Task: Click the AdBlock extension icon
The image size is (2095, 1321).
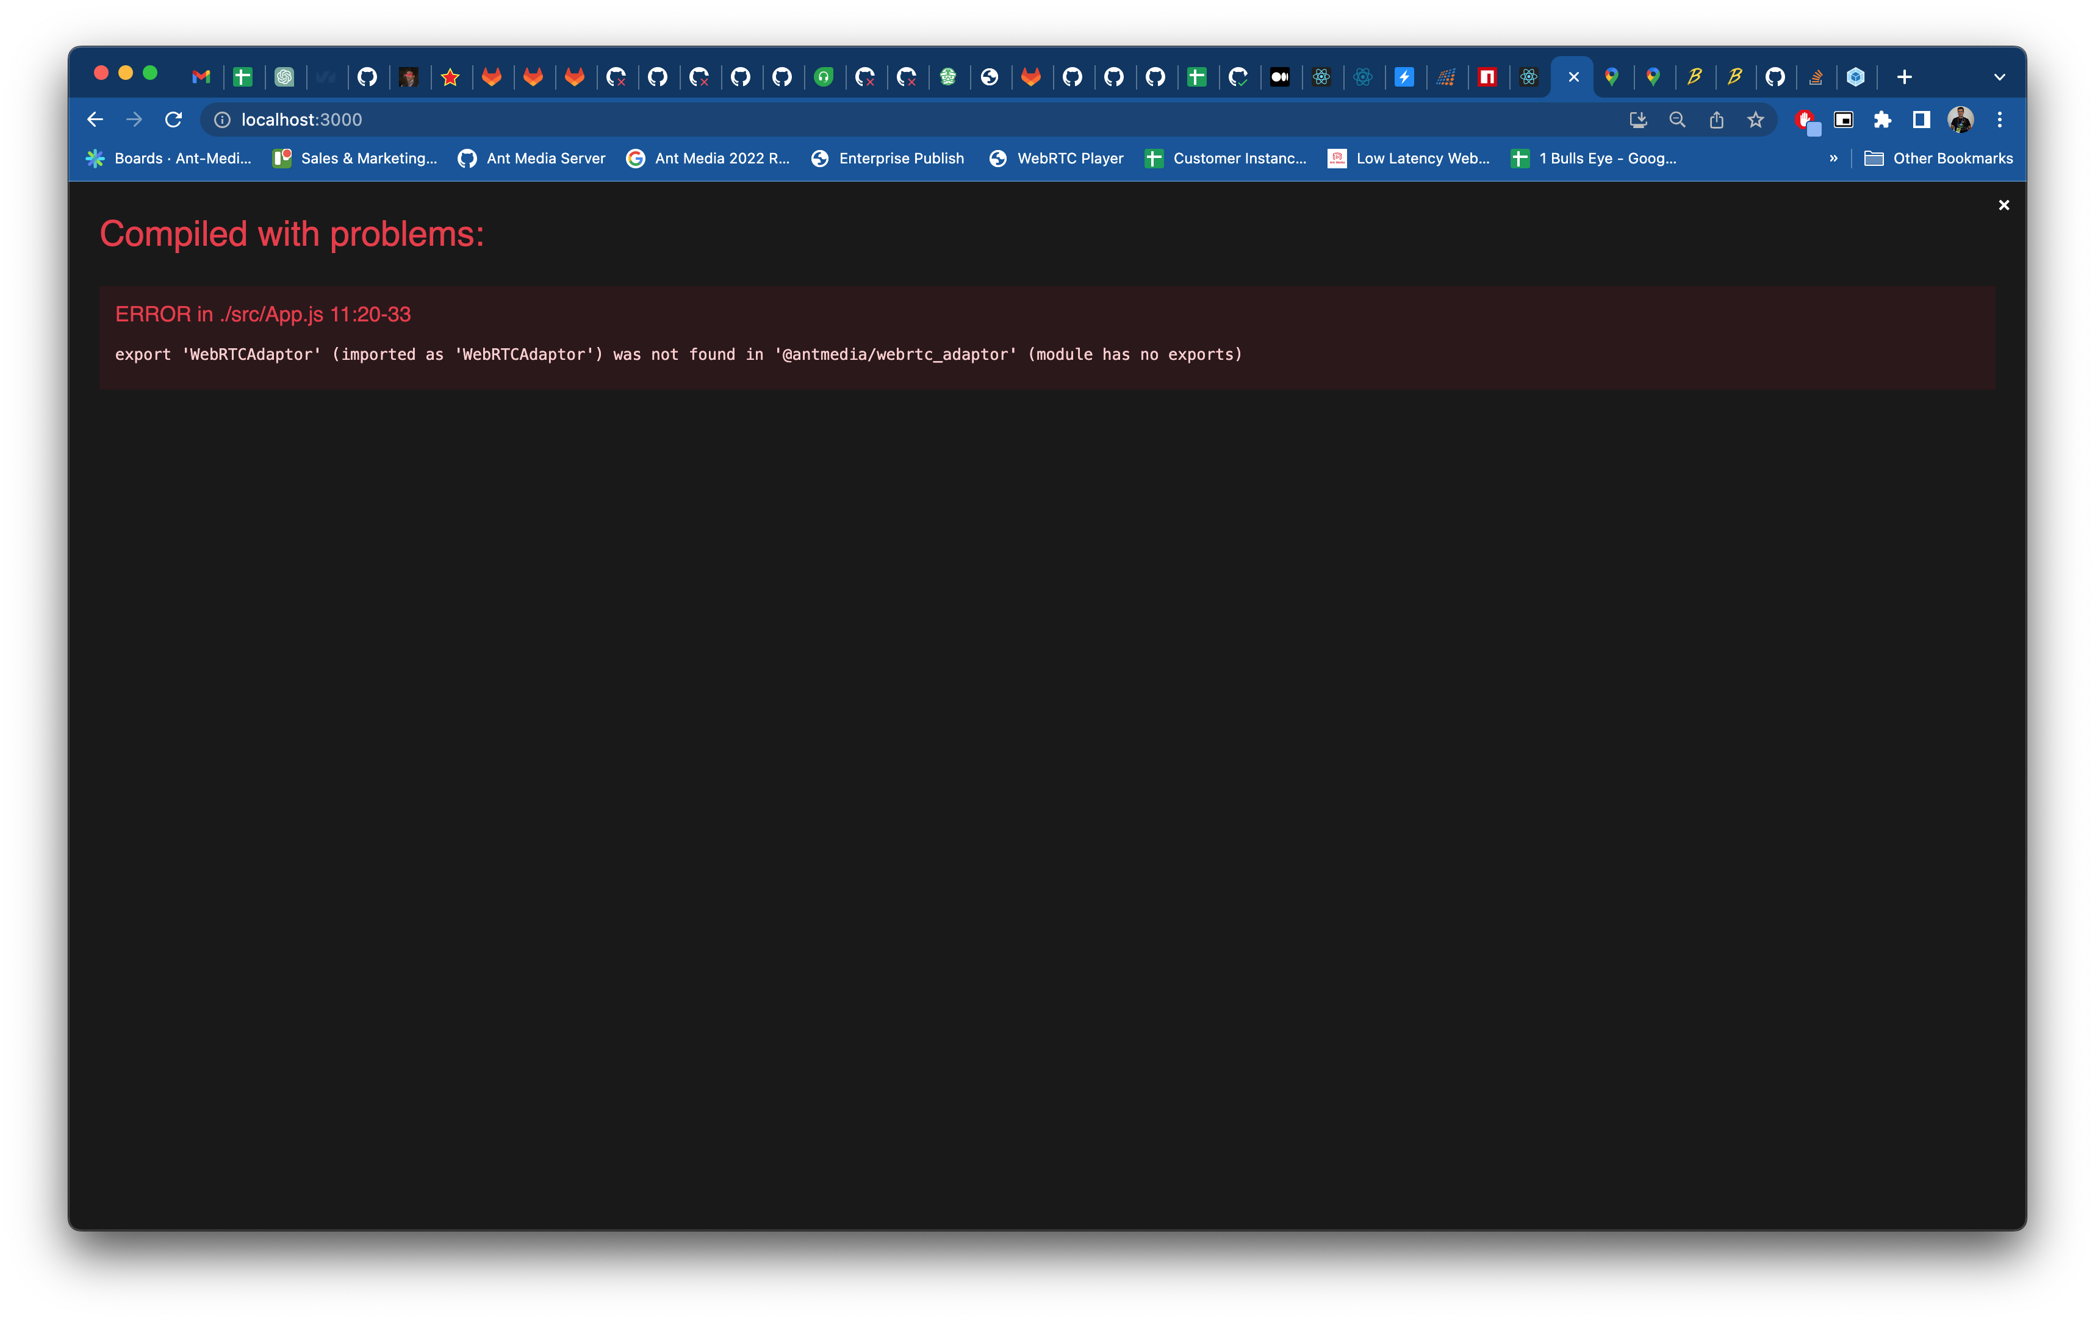Action: (x=1805, y=119)
